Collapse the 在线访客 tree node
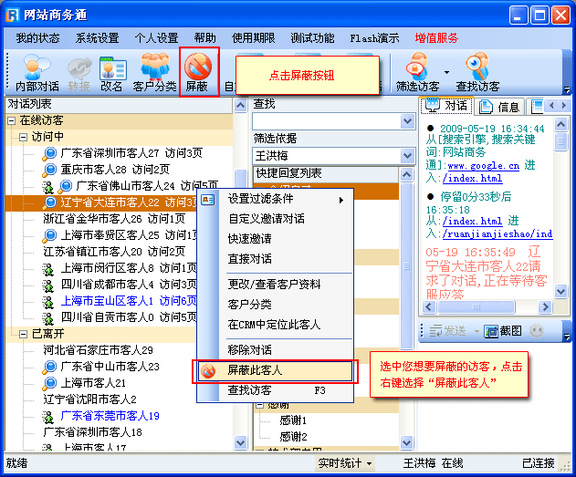576x477 pixels. pyautogui.click(x=11, y=120)
